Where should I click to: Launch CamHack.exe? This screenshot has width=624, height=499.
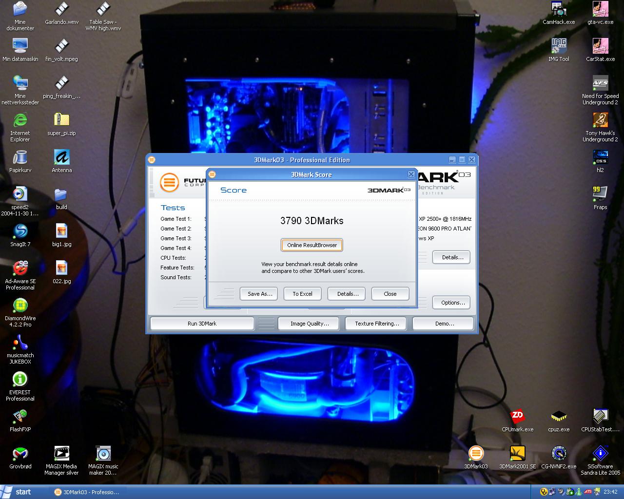coord(559,9)
